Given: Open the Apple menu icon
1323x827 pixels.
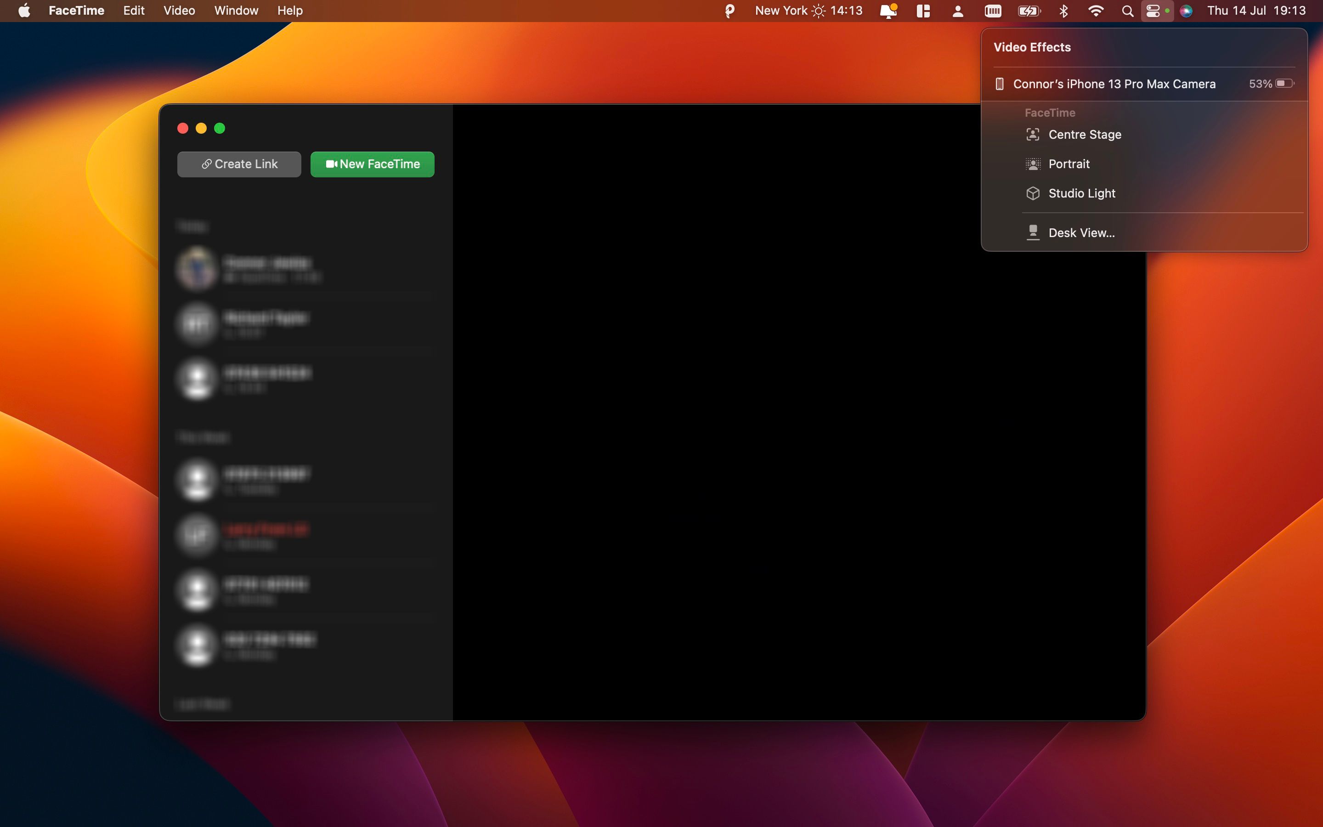Looking at the screenshot, I should (24, 11).
